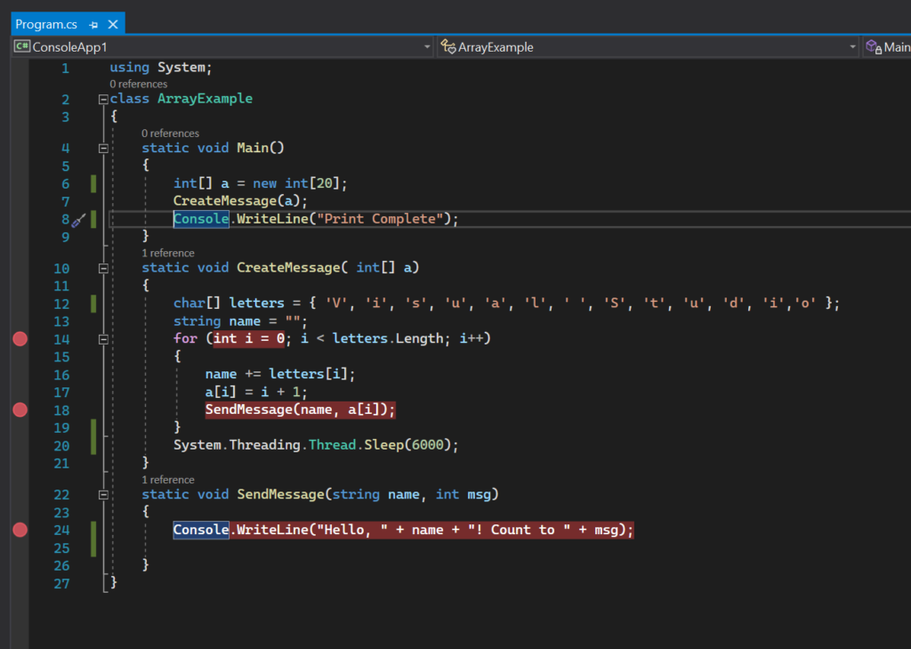Click the class icon beside ArrayExample dropdown

[x=448, y=47]
